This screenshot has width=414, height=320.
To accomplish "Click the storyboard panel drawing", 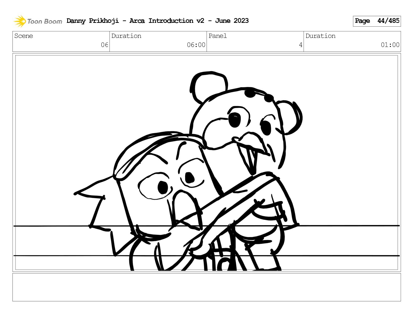I will [206, 163].
